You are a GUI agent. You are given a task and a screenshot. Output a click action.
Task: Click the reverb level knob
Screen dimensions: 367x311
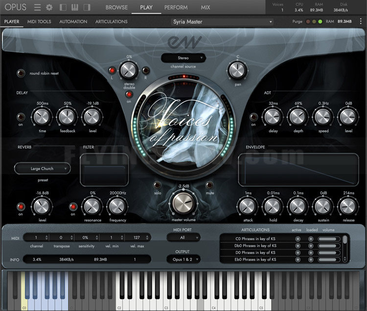(42, 206)
